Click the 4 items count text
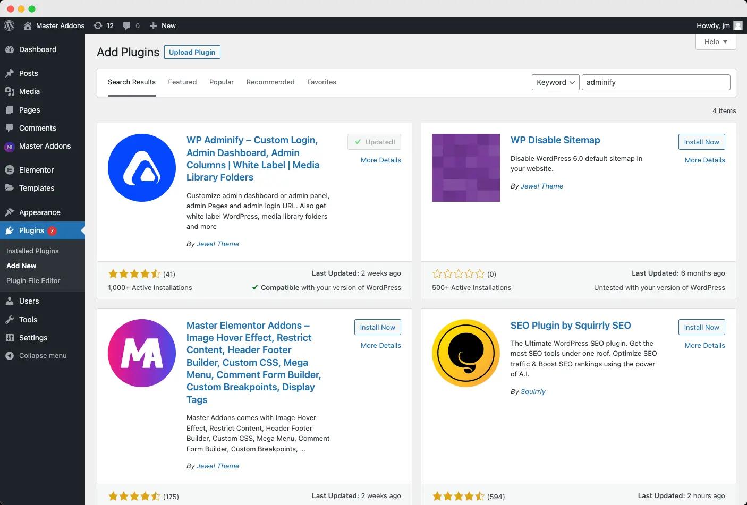The height and width of the screenshot is (505, 747). (724, 110)
